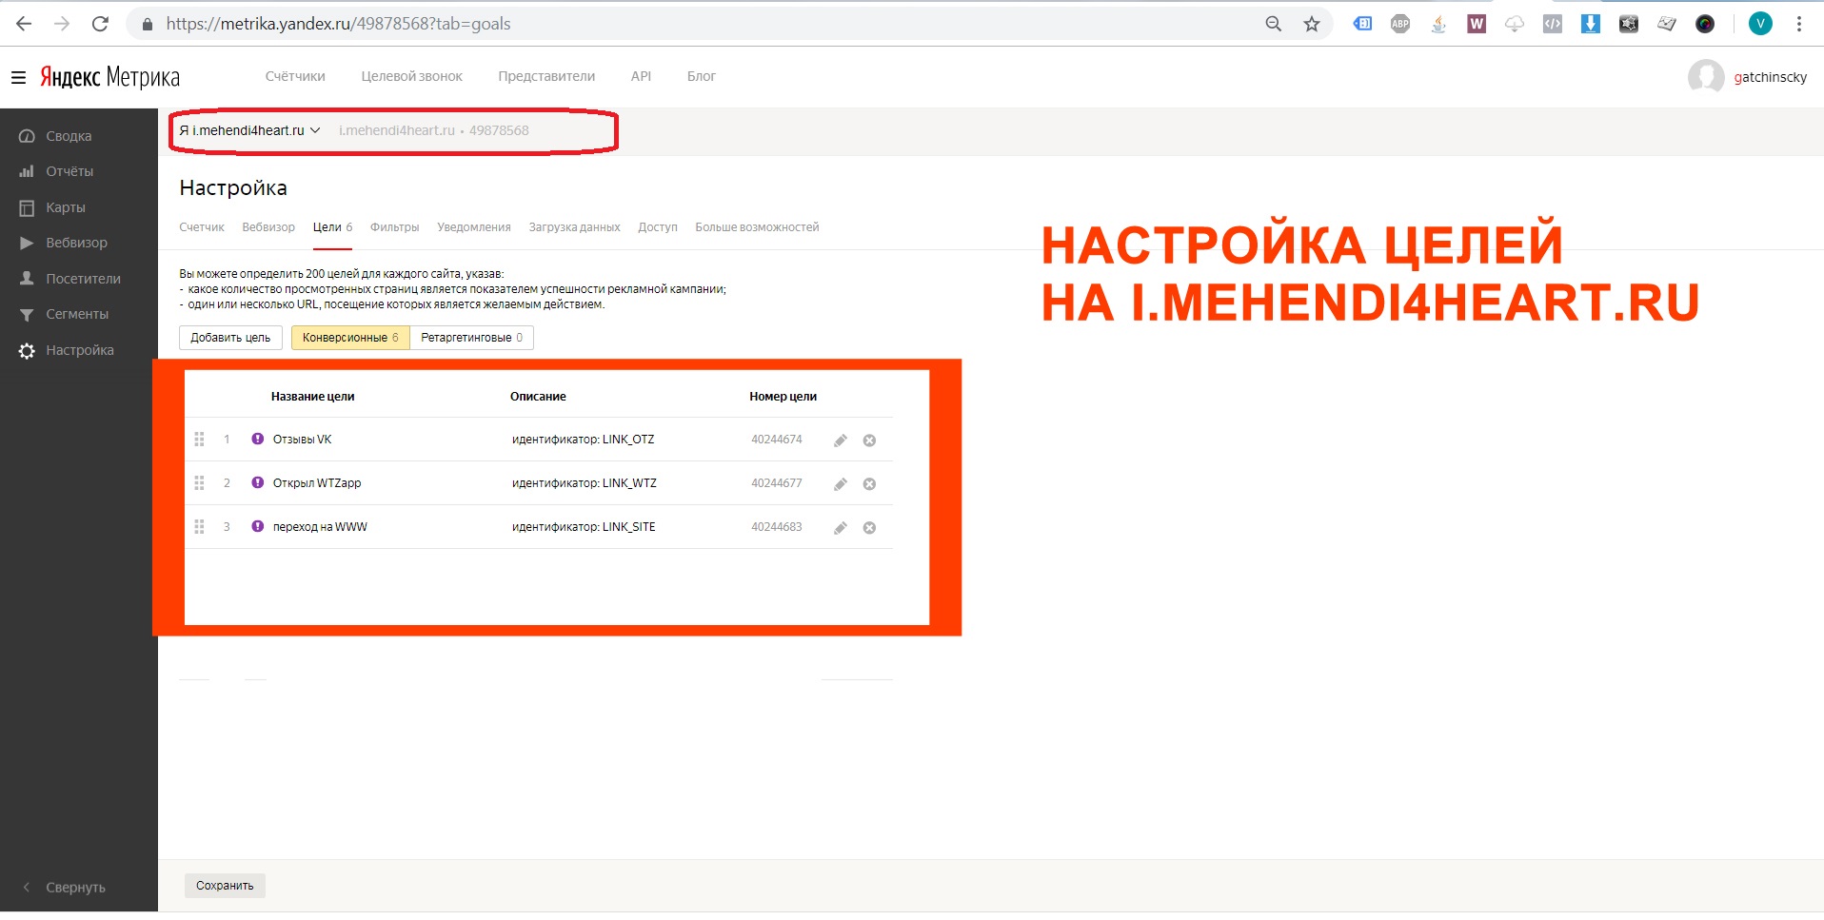
Task: Grab the drag handle of переход на WWW row
Action: (x=199, y=527)
